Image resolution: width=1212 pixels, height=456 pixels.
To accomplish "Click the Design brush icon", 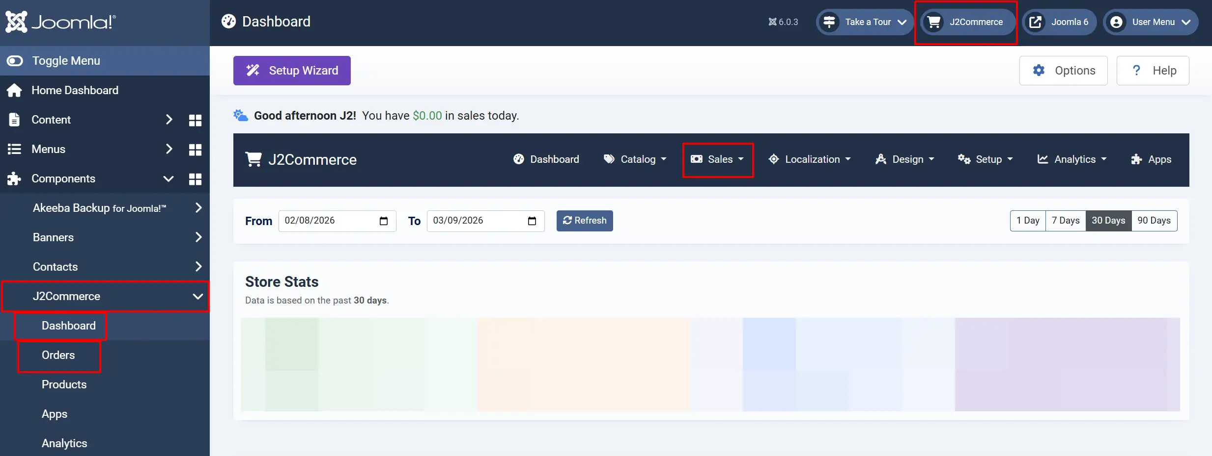I will tap(881, 159).
